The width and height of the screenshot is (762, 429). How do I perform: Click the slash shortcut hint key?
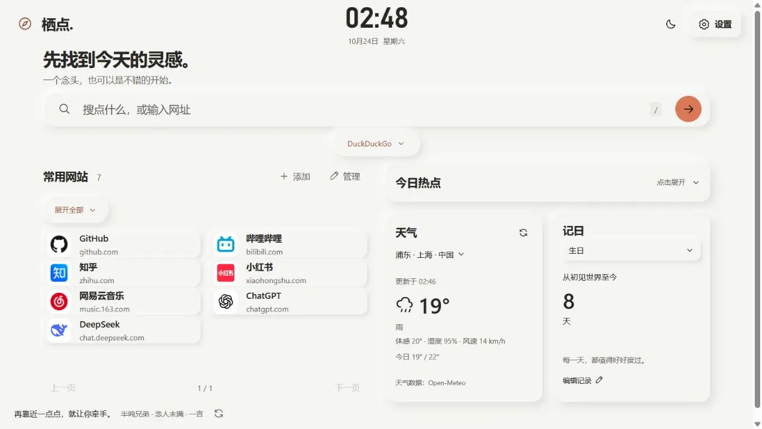click(655, 110)
